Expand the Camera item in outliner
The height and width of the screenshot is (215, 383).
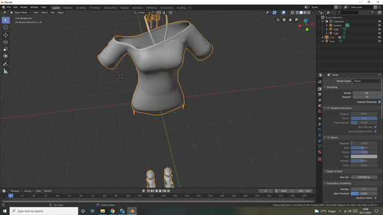click(x=327, y=25)
